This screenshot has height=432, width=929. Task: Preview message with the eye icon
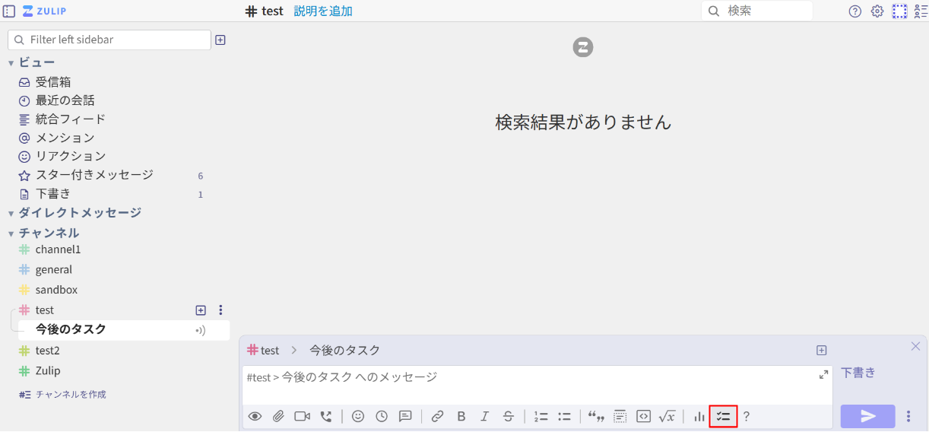click(255, 416)
